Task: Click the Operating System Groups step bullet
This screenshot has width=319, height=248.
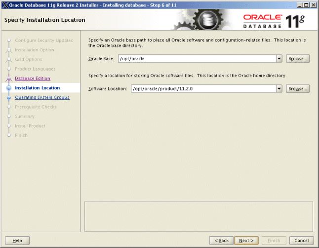Action: (9, 97)
